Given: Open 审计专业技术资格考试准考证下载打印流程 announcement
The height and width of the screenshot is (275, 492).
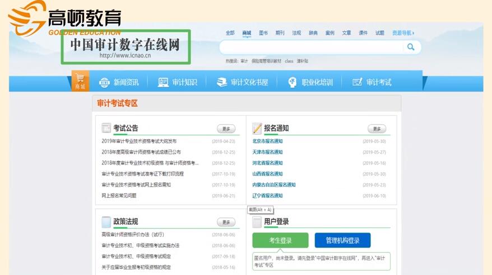Looking at the screenshot, I should click(142, 174).
